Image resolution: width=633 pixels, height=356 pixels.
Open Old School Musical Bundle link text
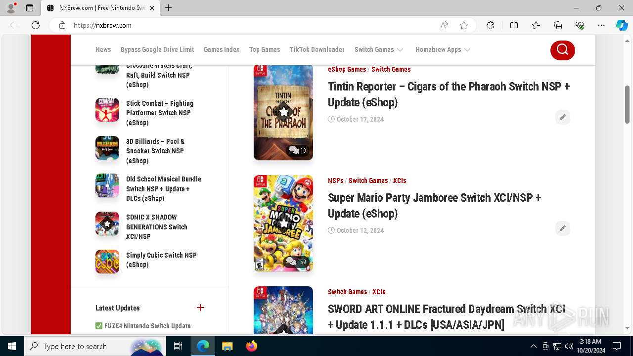coord(163,188)
